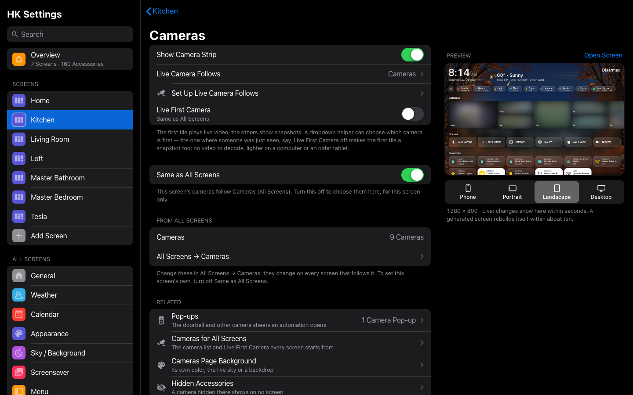Select the Home screen icon
The width and height of the screenshot is (633, 395).
coord(19,101)
